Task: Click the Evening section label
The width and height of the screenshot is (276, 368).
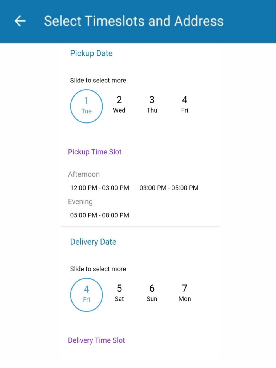Action: [80, 202]
